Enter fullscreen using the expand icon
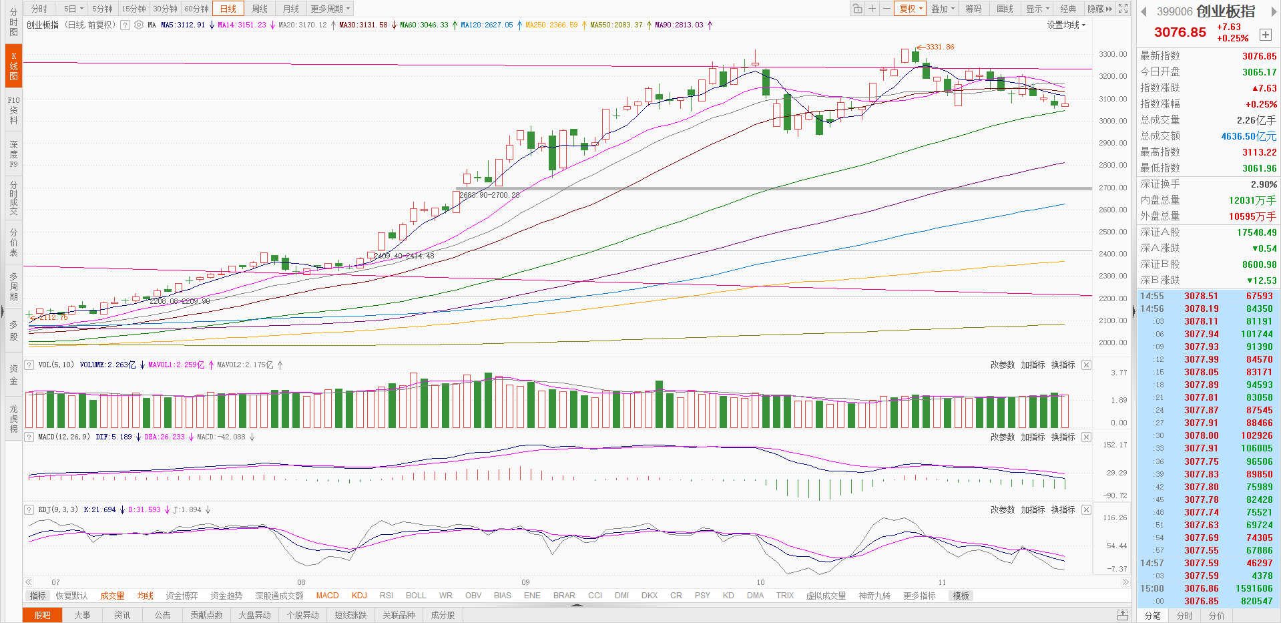This screenshot has width=1281, height=623. [x=1123, y=9]
